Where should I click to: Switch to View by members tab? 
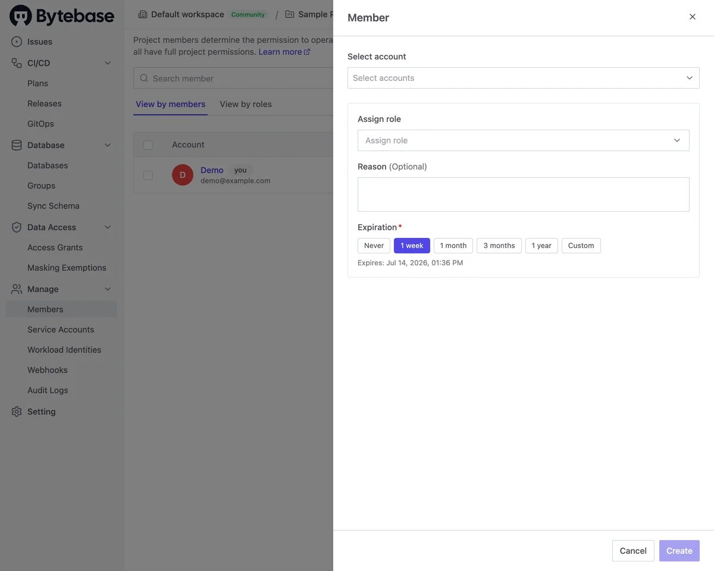pos(170,104)
